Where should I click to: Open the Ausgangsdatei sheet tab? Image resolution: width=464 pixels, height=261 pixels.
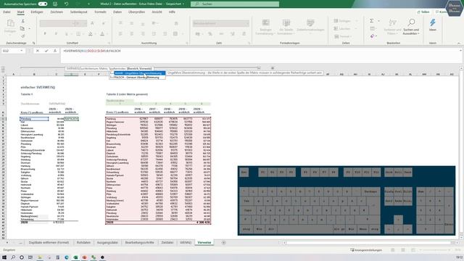click(x=107, y=242)
